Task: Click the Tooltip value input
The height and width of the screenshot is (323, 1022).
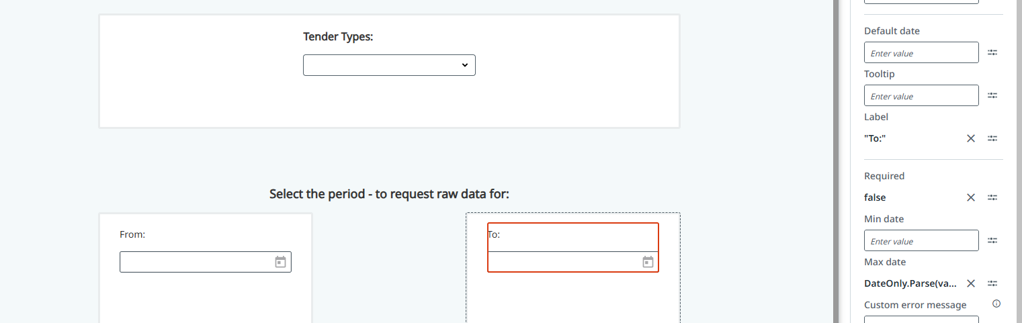Action: (x=921, y=95)
